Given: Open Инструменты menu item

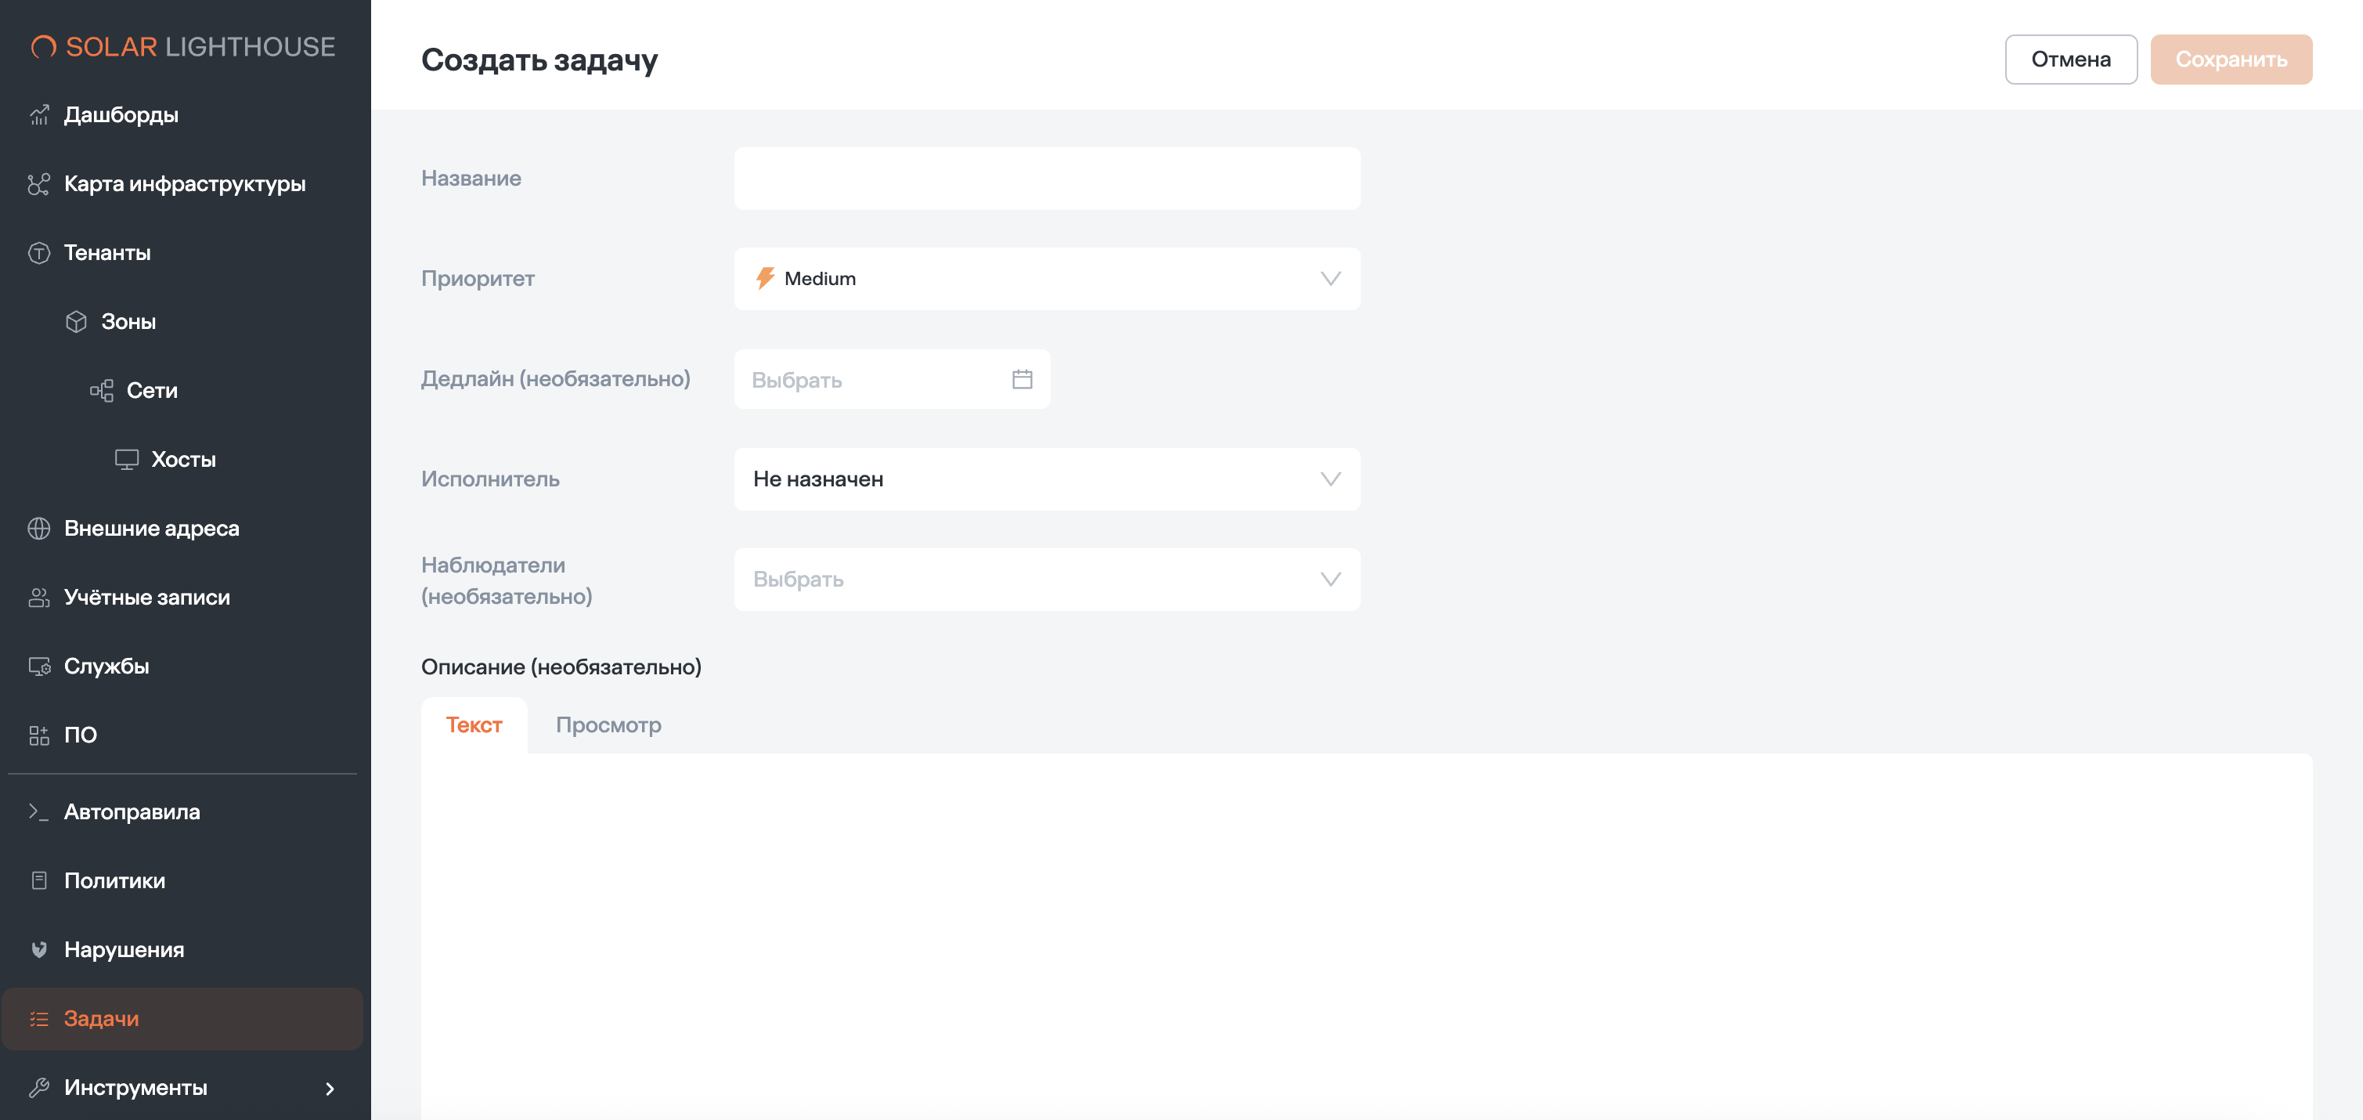Looking at the screenshot, I should coord(182,1087).
